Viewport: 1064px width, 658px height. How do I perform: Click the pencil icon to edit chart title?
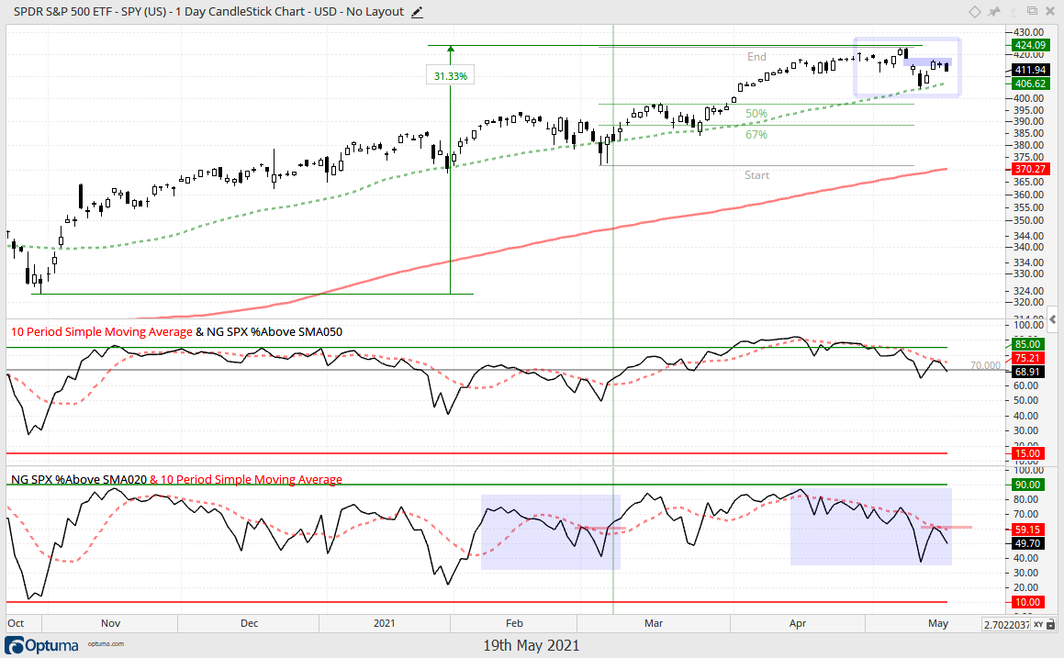(418, 12)
